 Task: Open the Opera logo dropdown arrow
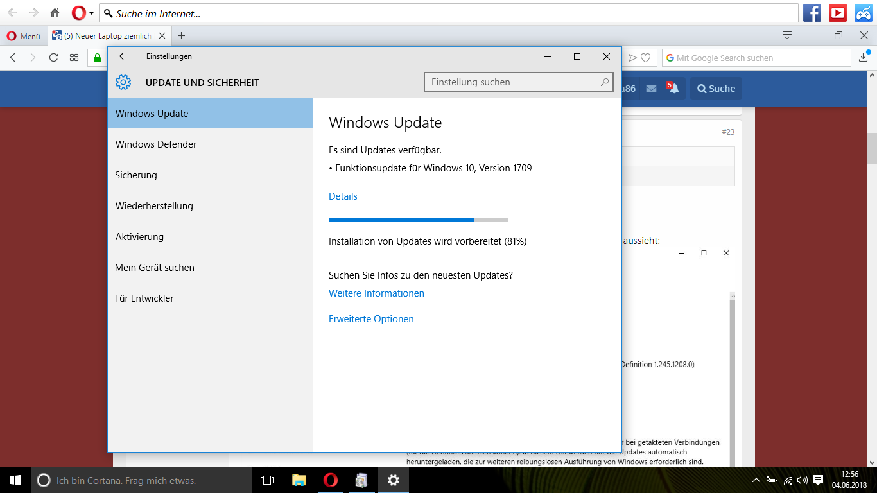(92, 13)
